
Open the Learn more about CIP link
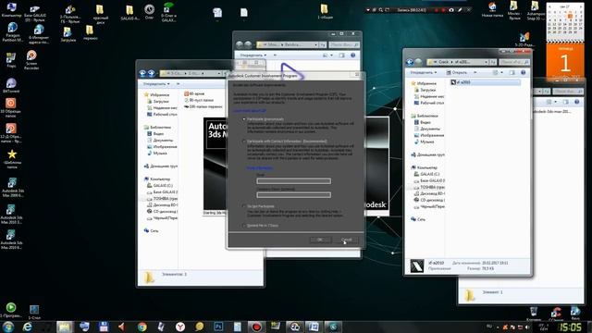(x=250, y=111)
